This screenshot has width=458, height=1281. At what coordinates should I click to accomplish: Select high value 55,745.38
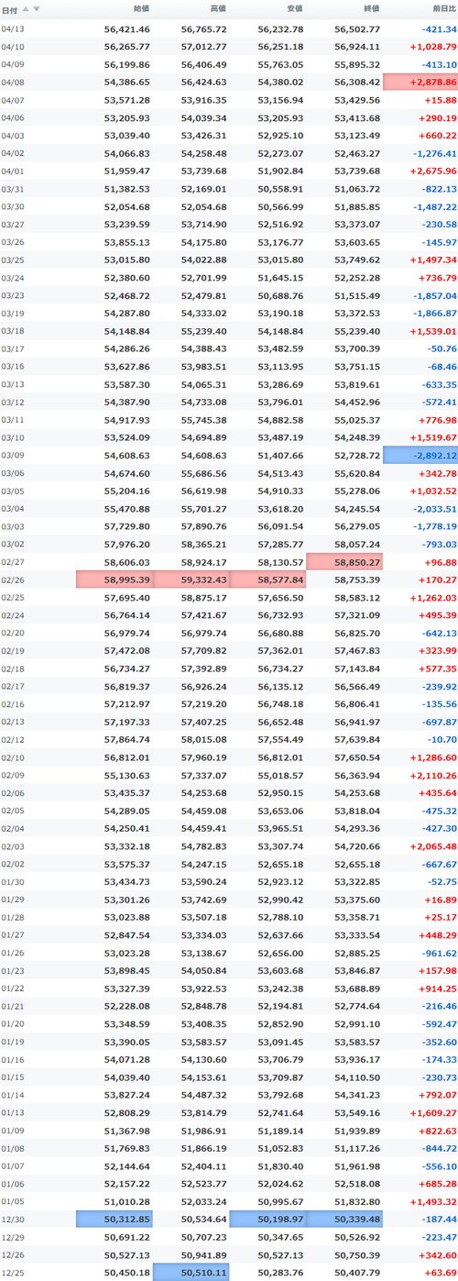point(204,419)
